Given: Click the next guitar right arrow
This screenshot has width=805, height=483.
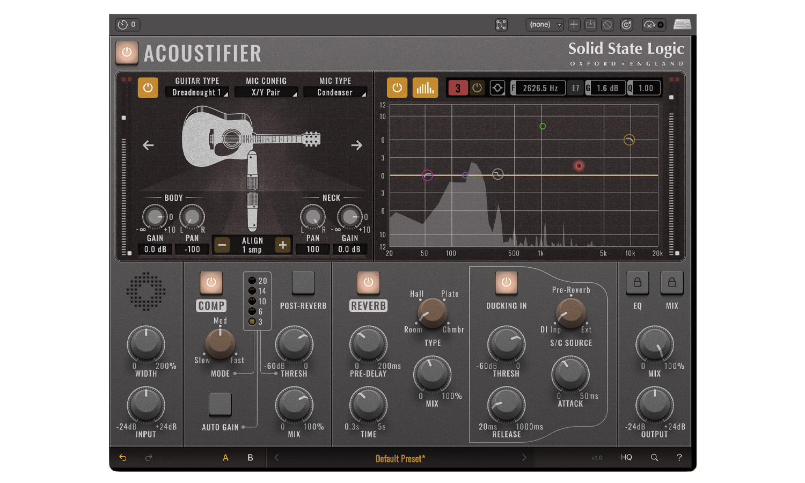Looking at the screenshot, I should (x=356, y=145).
